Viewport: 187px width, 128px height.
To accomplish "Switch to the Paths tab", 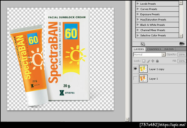I will click(169, 49).
